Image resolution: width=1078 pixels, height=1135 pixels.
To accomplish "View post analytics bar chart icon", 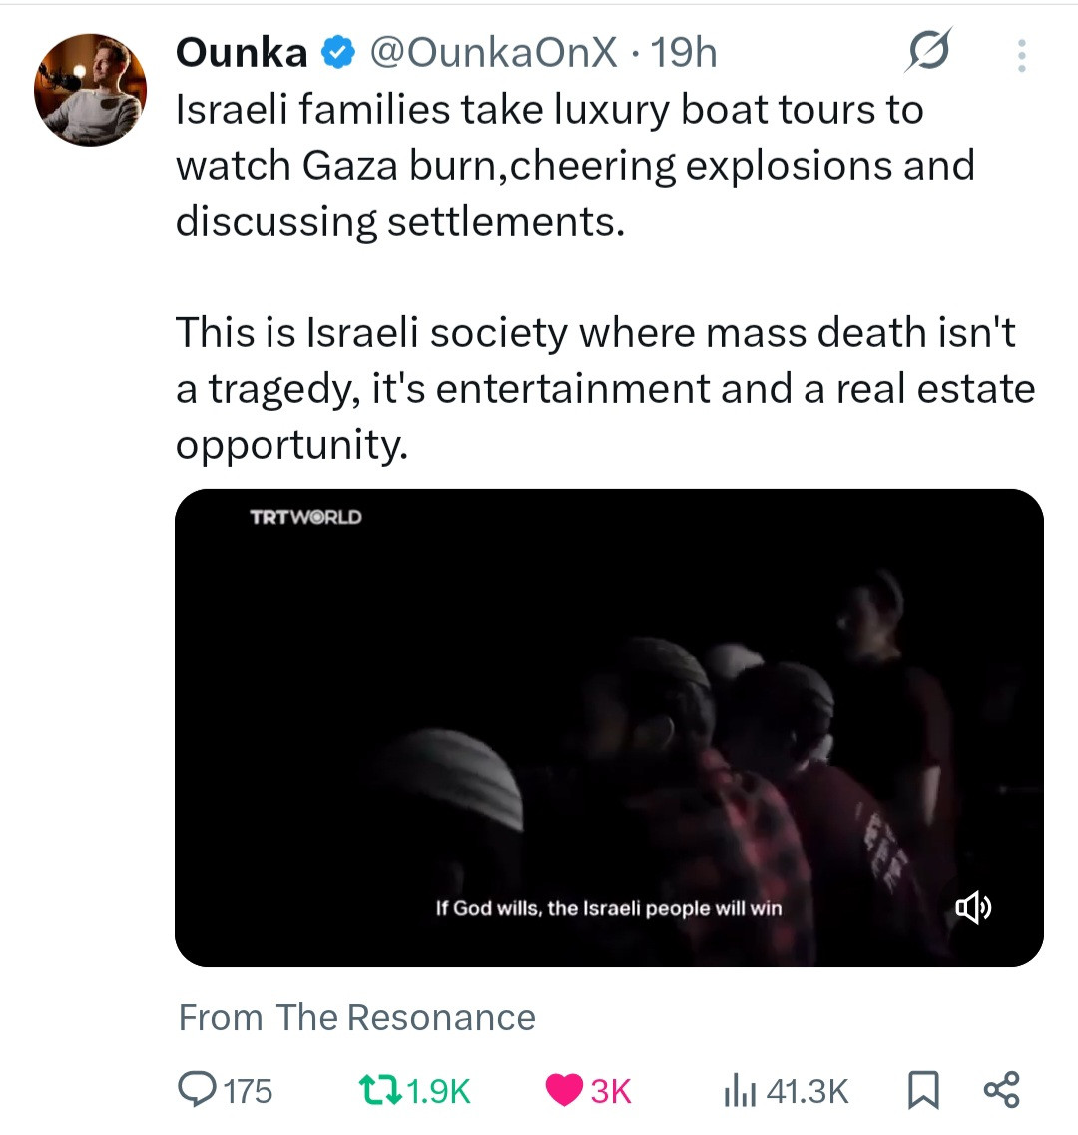I will (737, 1091).
